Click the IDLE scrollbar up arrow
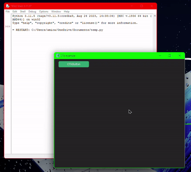The height and width of the screenshot is (172, 191). tap(155, 16)
